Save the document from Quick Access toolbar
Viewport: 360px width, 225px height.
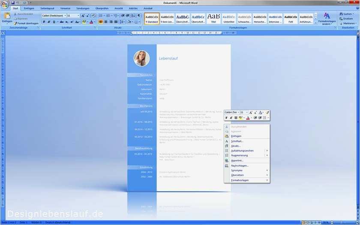[13, 3]
